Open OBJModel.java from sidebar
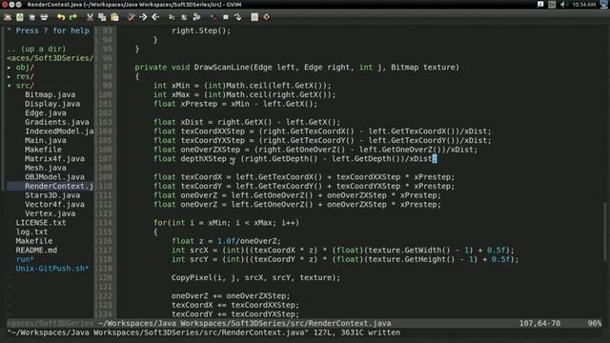 54,177
